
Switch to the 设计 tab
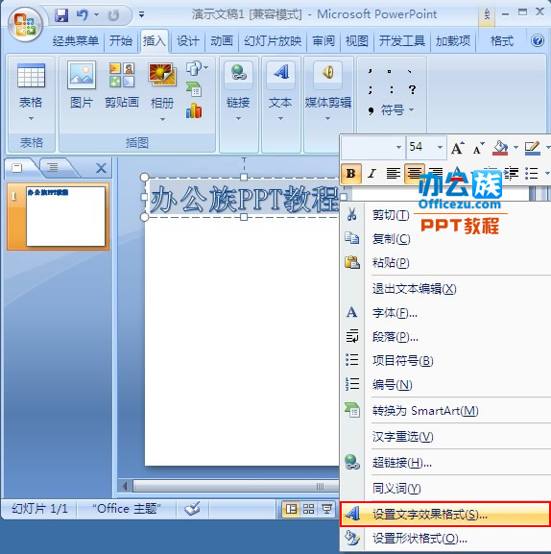[188, 41]
